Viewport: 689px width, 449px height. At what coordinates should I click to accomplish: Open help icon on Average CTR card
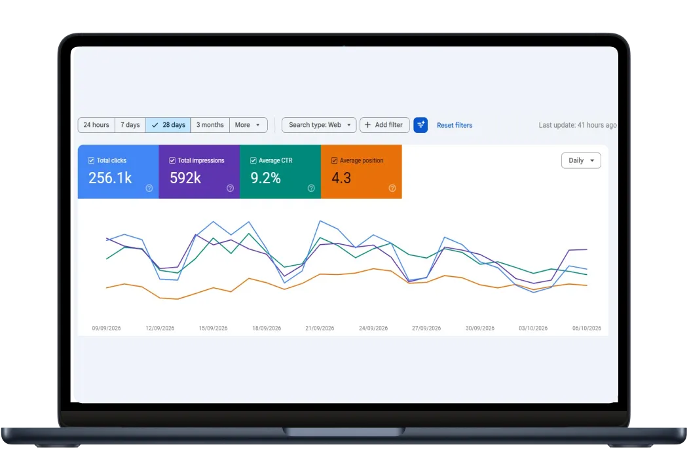(311, 188)
